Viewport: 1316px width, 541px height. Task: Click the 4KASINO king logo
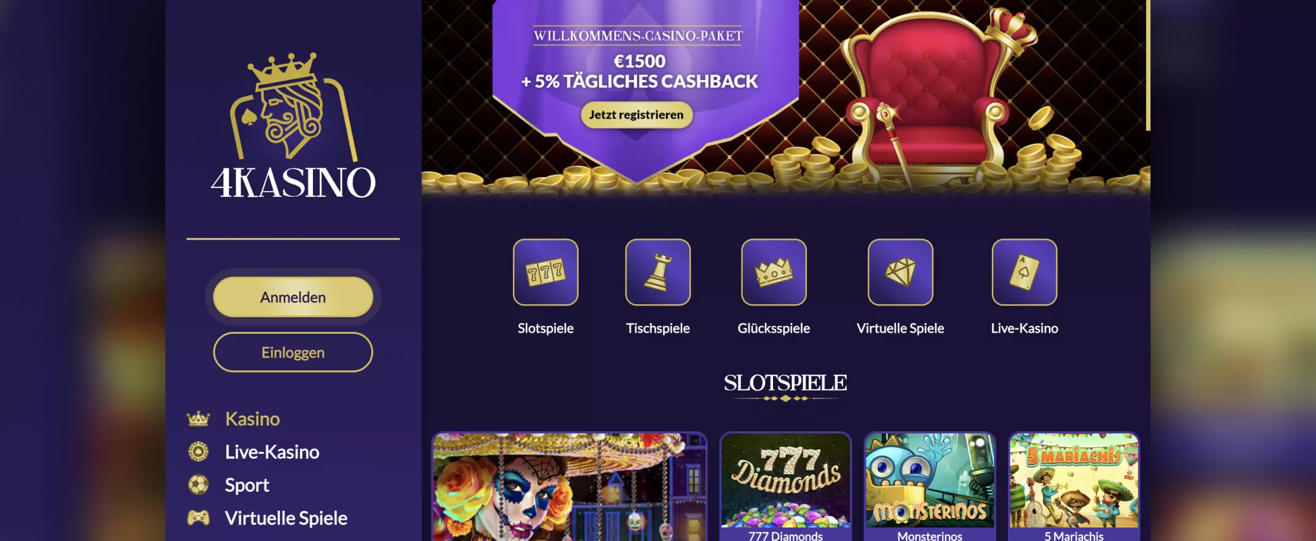[293, 126]
